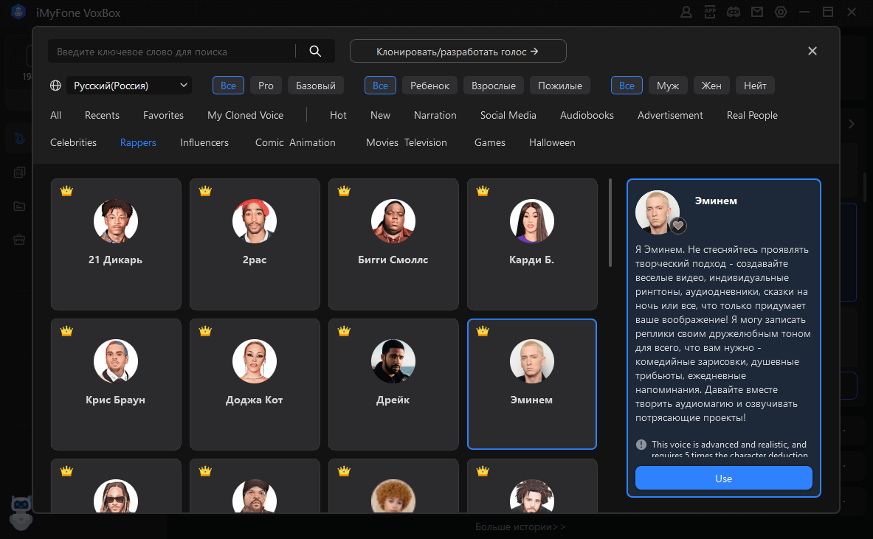Click the Бигги Смоллс avatar thumbnail
This screenshot has height=539, width=873.
pyautogui.click(x=393, y=221)
